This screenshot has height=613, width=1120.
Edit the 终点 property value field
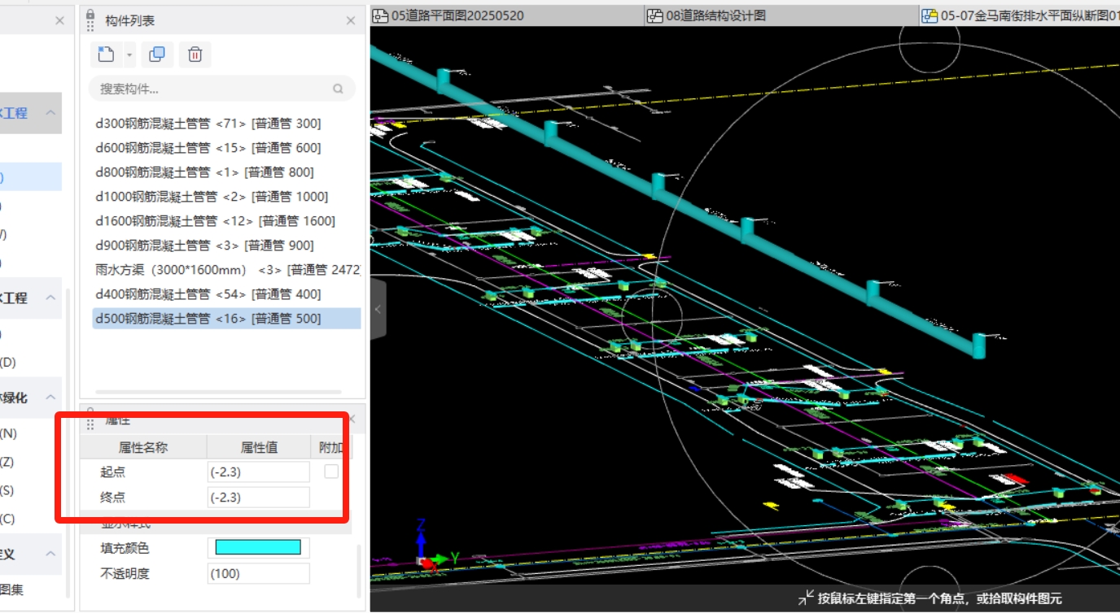pyautogui.click(x=259, y=497)
